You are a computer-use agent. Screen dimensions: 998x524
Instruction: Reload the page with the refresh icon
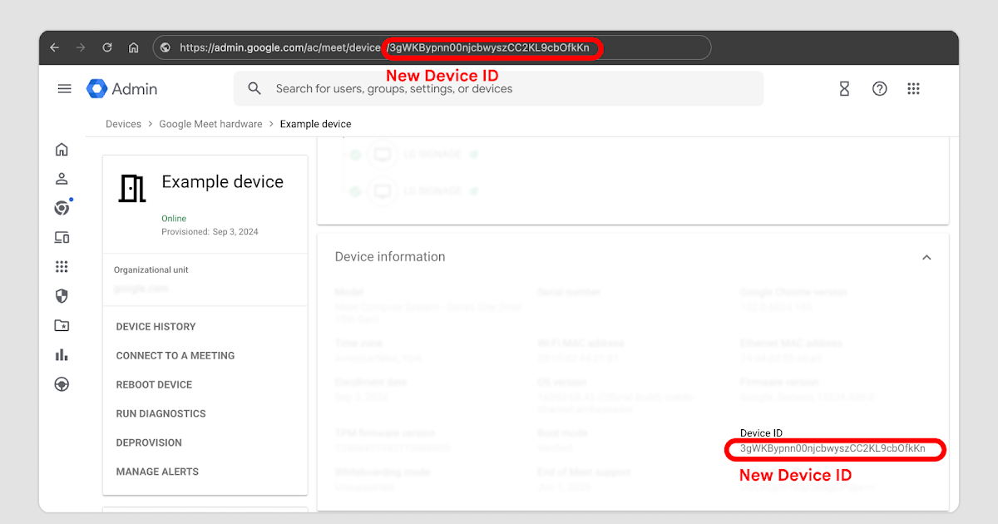[x=106, y=47]
